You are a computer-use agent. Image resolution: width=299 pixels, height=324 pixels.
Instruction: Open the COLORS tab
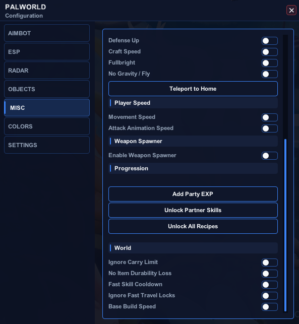click(x=47, y=126)
